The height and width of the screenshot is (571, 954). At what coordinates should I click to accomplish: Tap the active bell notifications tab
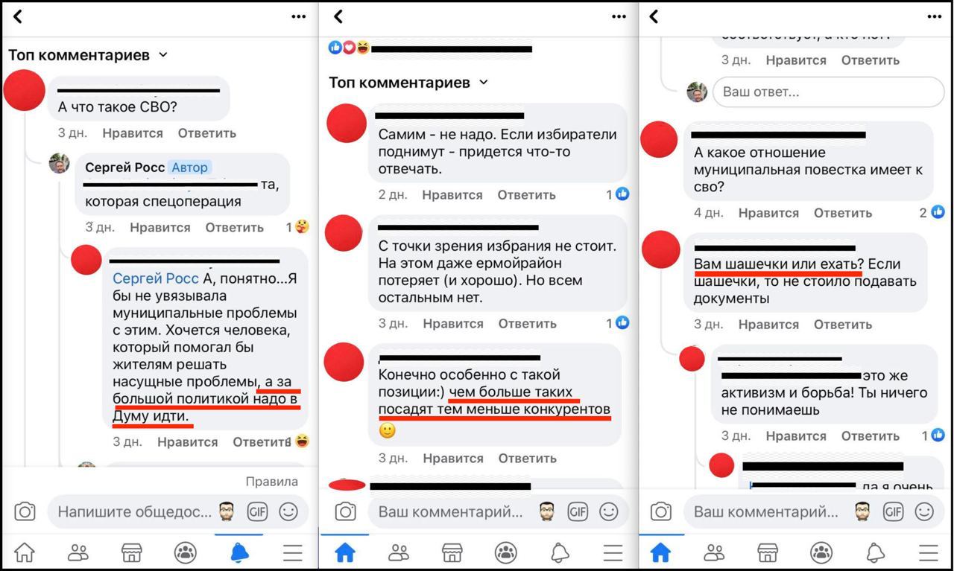click(239, 552)
